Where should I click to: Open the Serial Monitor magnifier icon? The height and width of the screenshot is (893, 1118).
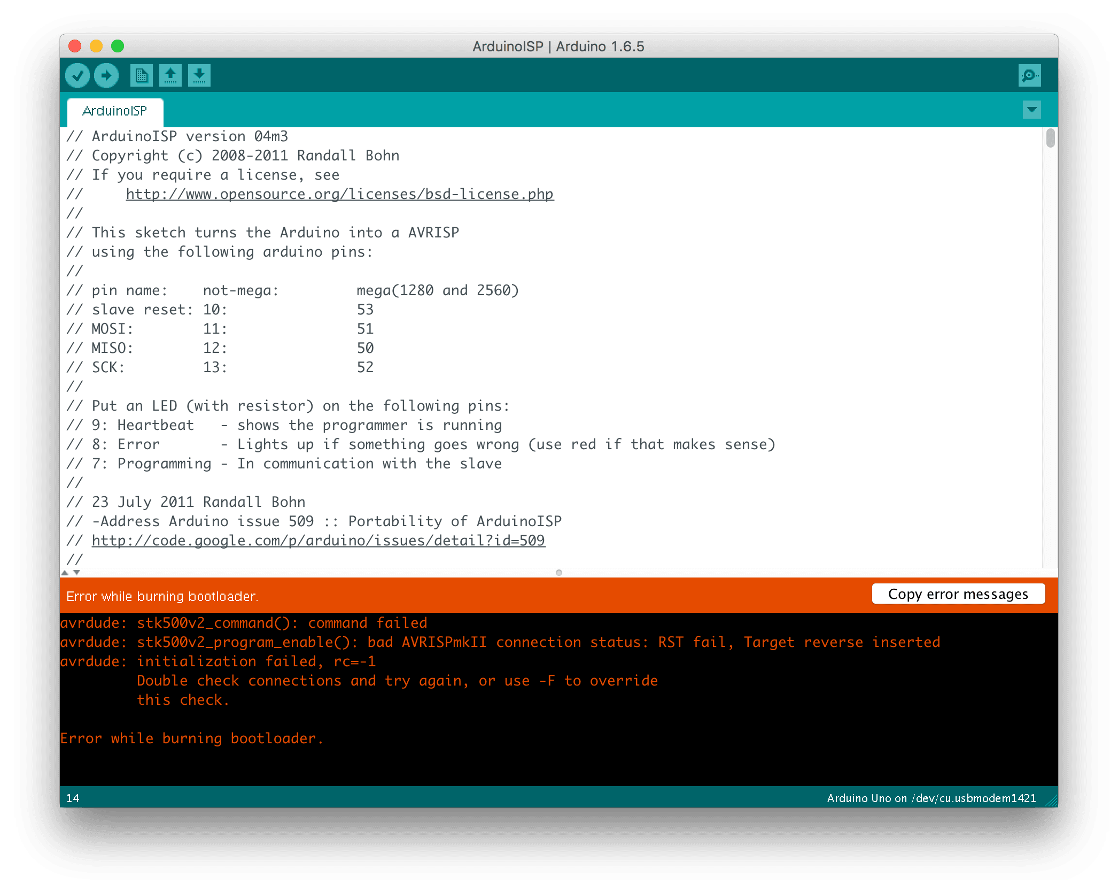1029,75
